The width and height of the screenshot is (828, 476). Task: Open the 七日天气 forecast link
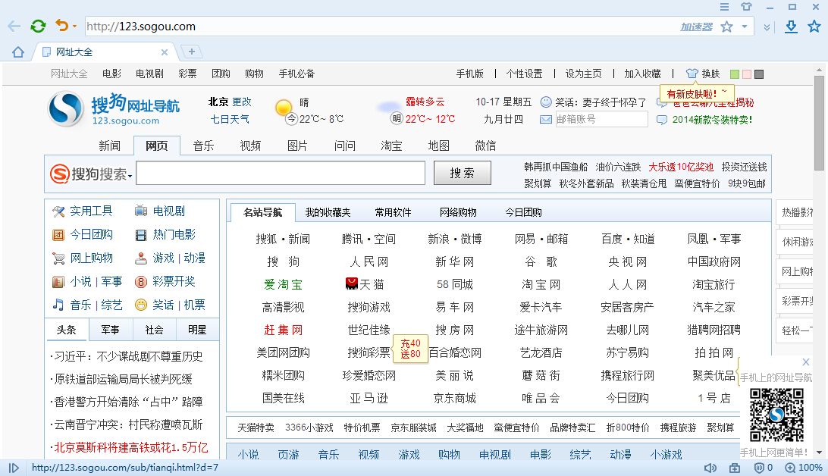(x=230, y=119)
